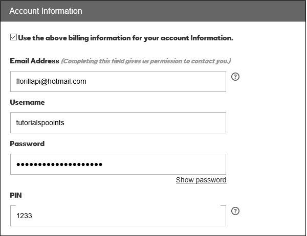Click the "Password" field label
This screenshot has width=307, height=236.
tap(27, 144)
